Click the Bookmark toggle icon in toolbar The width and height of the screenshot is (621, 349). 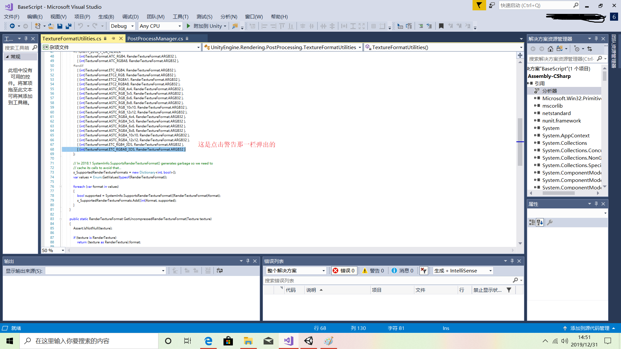tap(441, 26)
